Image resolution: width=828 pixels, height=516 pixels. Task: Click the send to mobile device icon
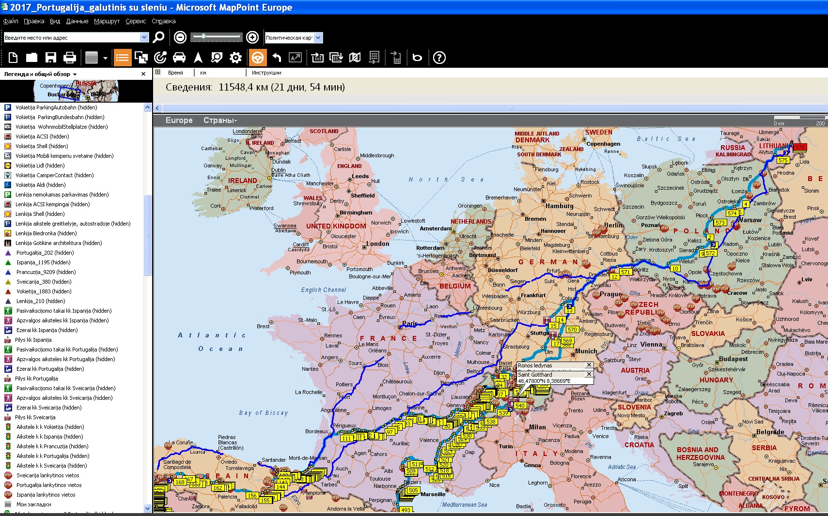[x=396, y=58]
